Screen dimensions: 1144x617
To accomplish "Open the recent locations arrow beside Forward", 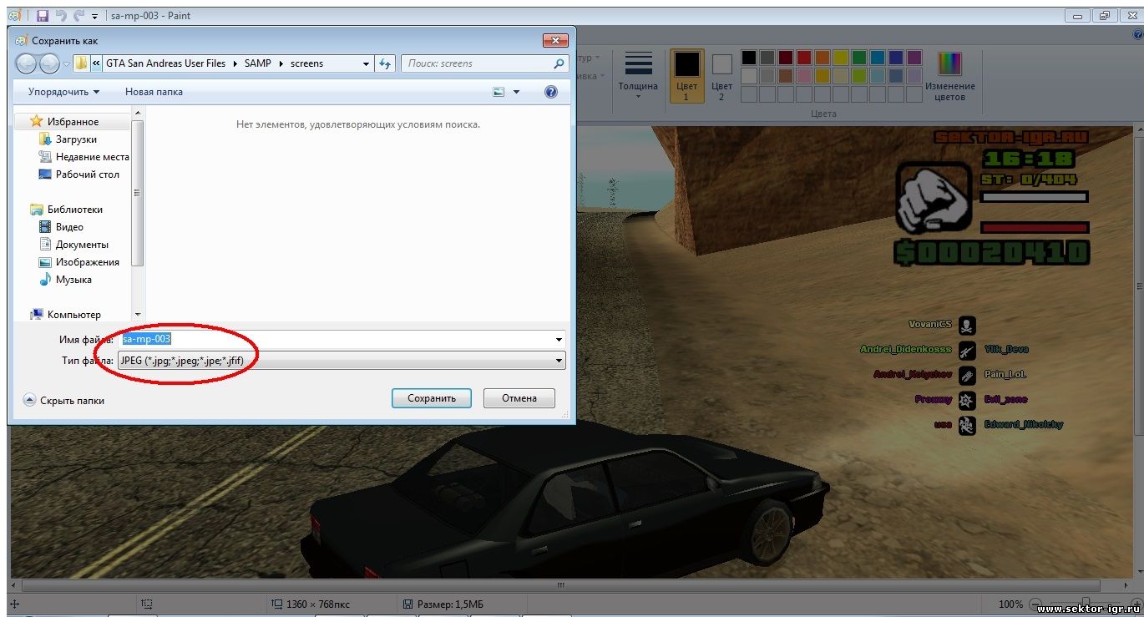I will pos(66,64).
